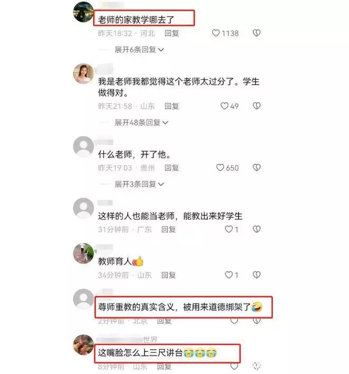Toggle like on the Beijing comment
Viewport: 349px width, 374px height.
(234, 321)
